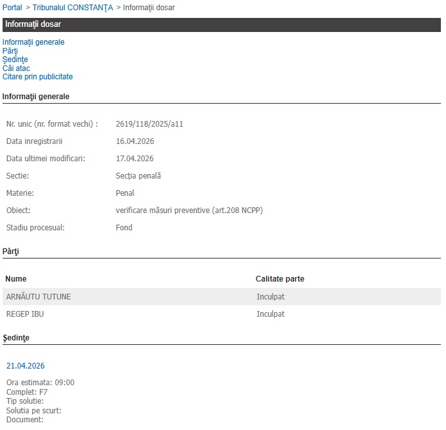Click the Portal breadcrumb link

pyautogui.click(x=12, y=8)
